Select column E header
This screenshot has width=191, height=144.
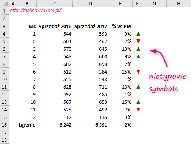point(120,3)
